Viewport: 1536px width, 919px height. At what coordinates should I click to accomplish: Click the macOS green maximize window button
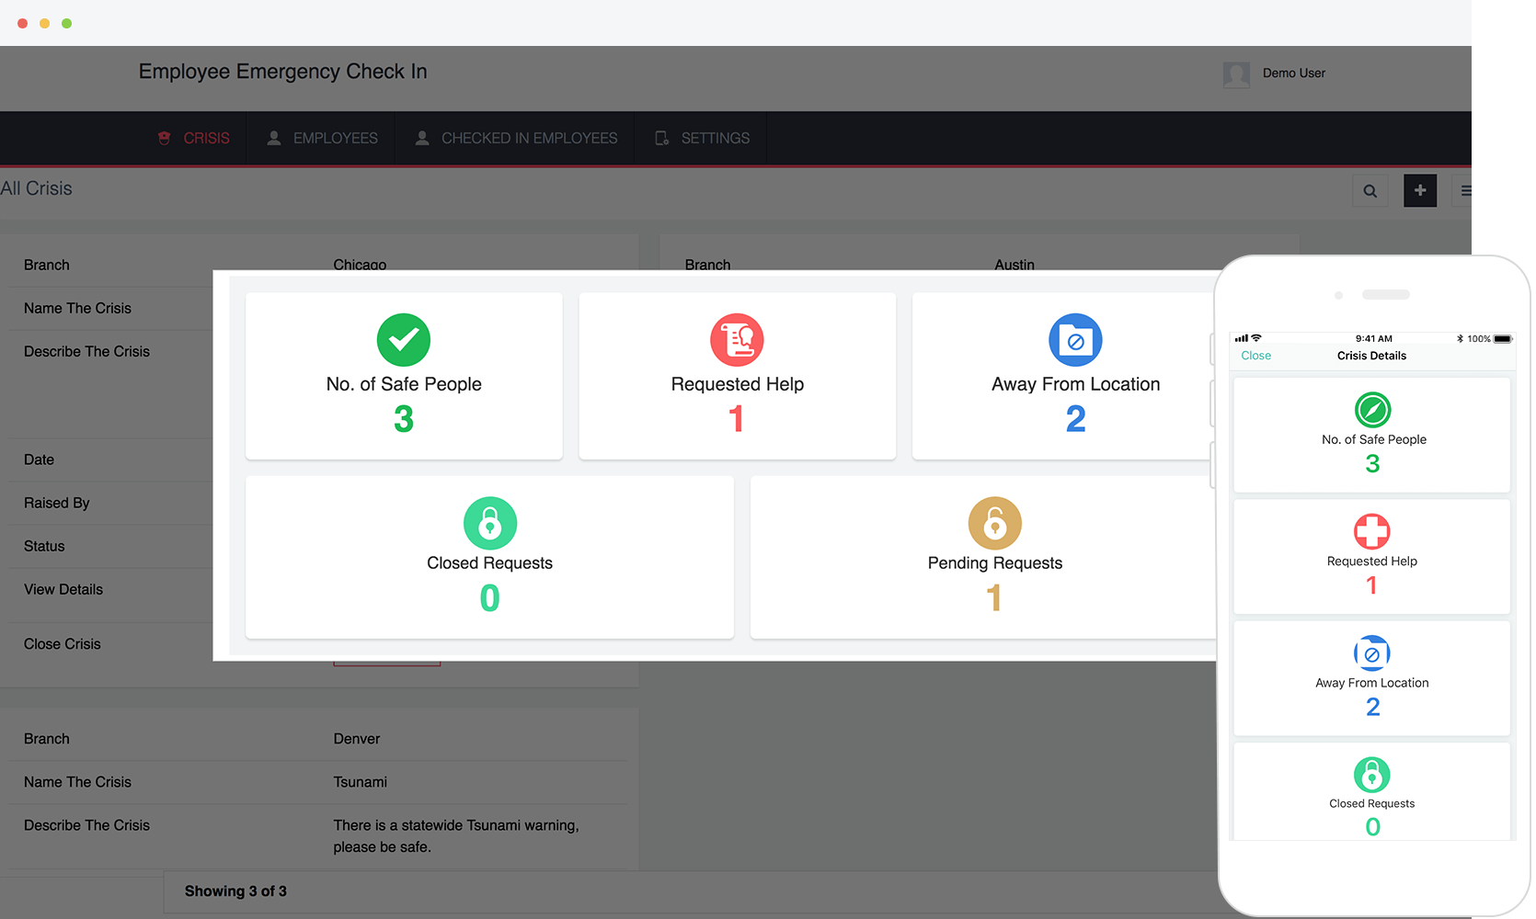pos(66,23)
